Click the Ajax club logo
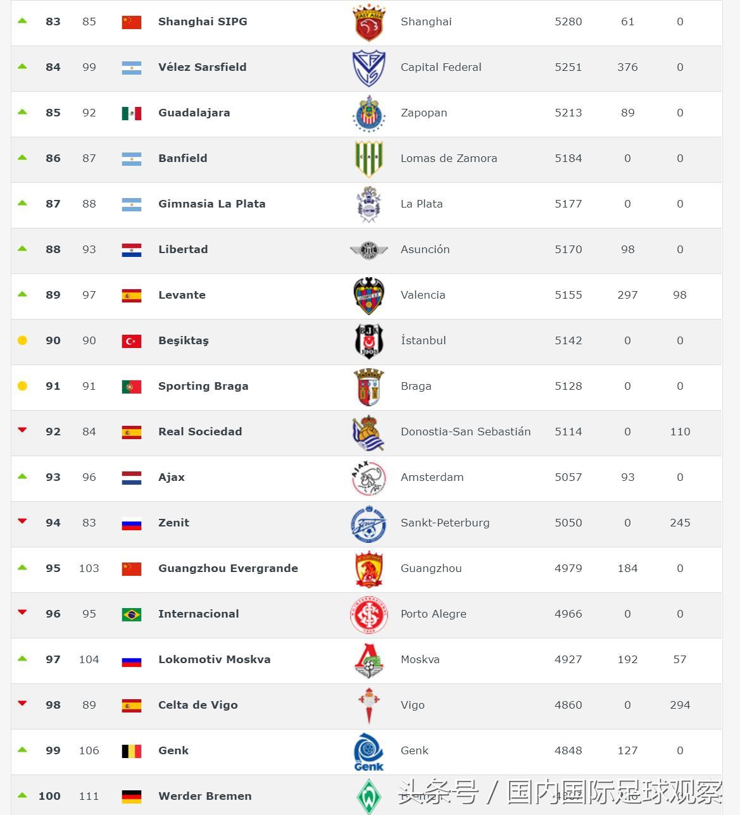Image resolution: width=740 pixels, height=815 pixels. pyautogui.click(x=369, y=478)
